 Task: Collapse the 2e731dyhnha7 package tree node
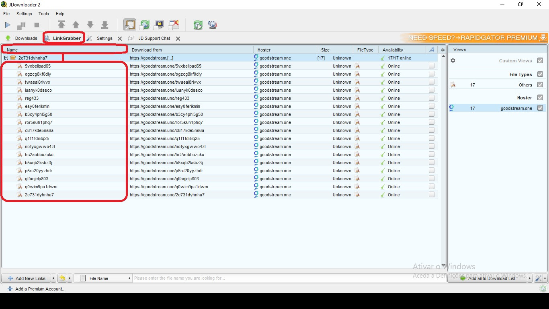pyautogui.click(x=6, y=58)
